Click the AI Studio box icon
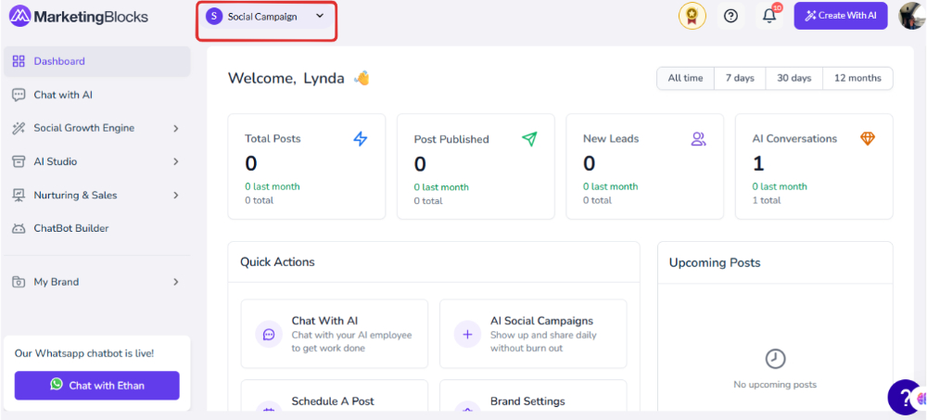The width and height of the screenshot is (927, 420). [19, 161]
